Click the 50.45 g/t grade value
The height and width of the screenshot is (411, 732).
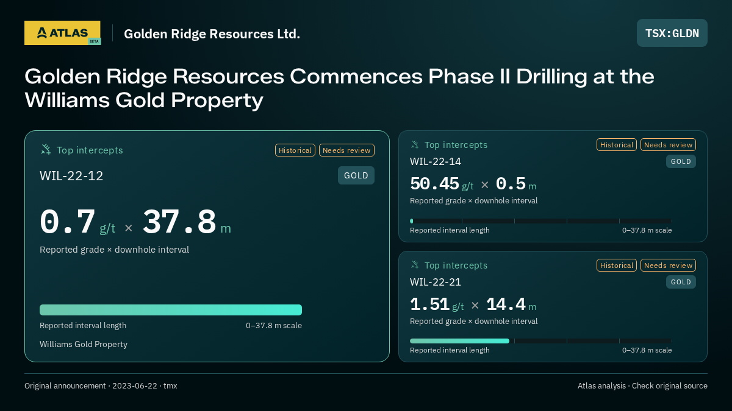coord(442,184)
